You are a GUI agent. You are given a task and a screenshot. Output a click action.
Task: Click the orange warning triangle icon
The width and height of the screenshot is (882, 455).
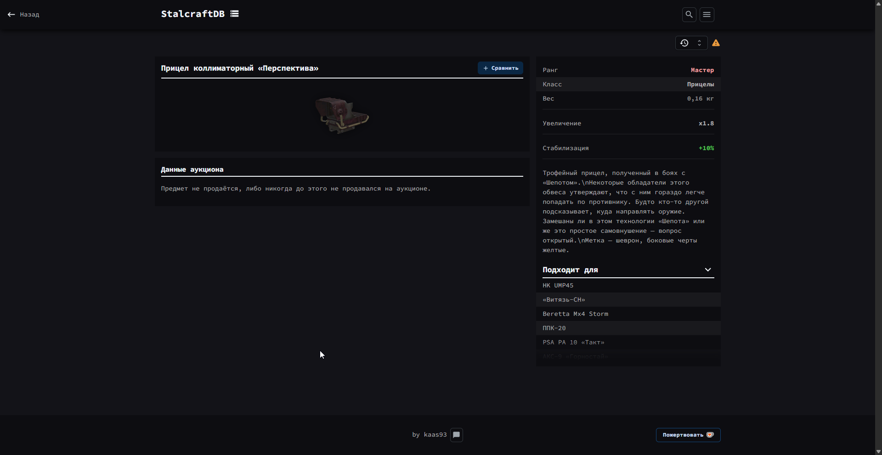pos(716,43)
